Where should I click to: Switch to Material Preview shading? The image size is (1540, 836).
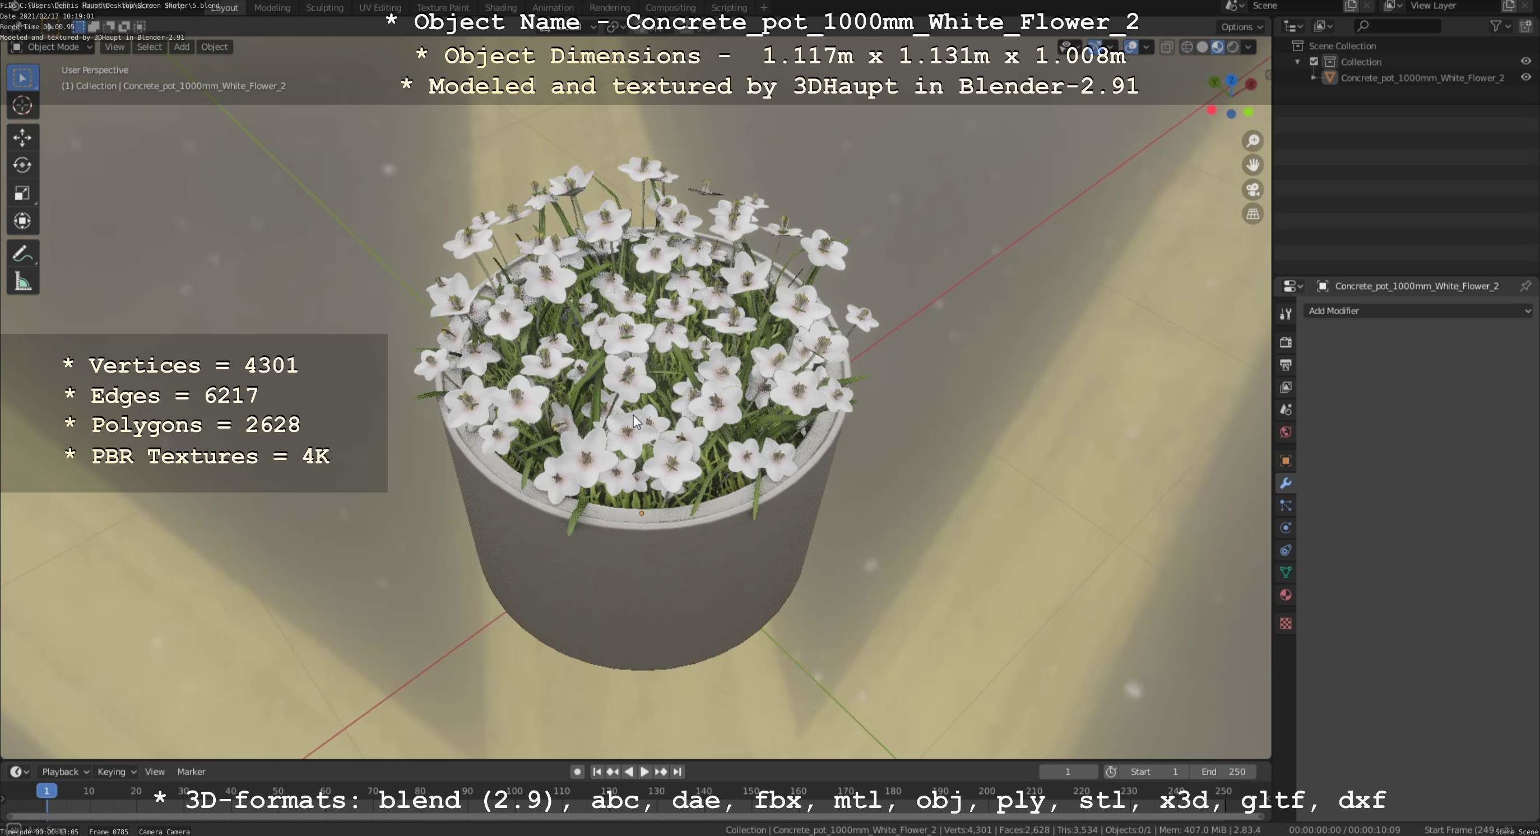(x=1218, y=47)
